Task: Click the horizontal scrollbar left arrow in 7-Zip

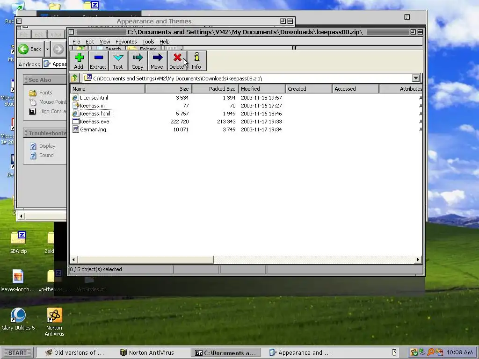Action: pyautogui.click(x=73, y=260)
